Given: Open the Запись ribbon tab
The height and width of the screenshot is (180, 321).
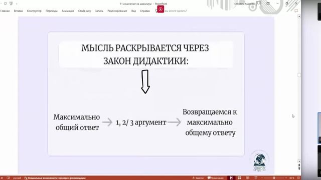Looking at the screenshot, I should tap(99, 11).
